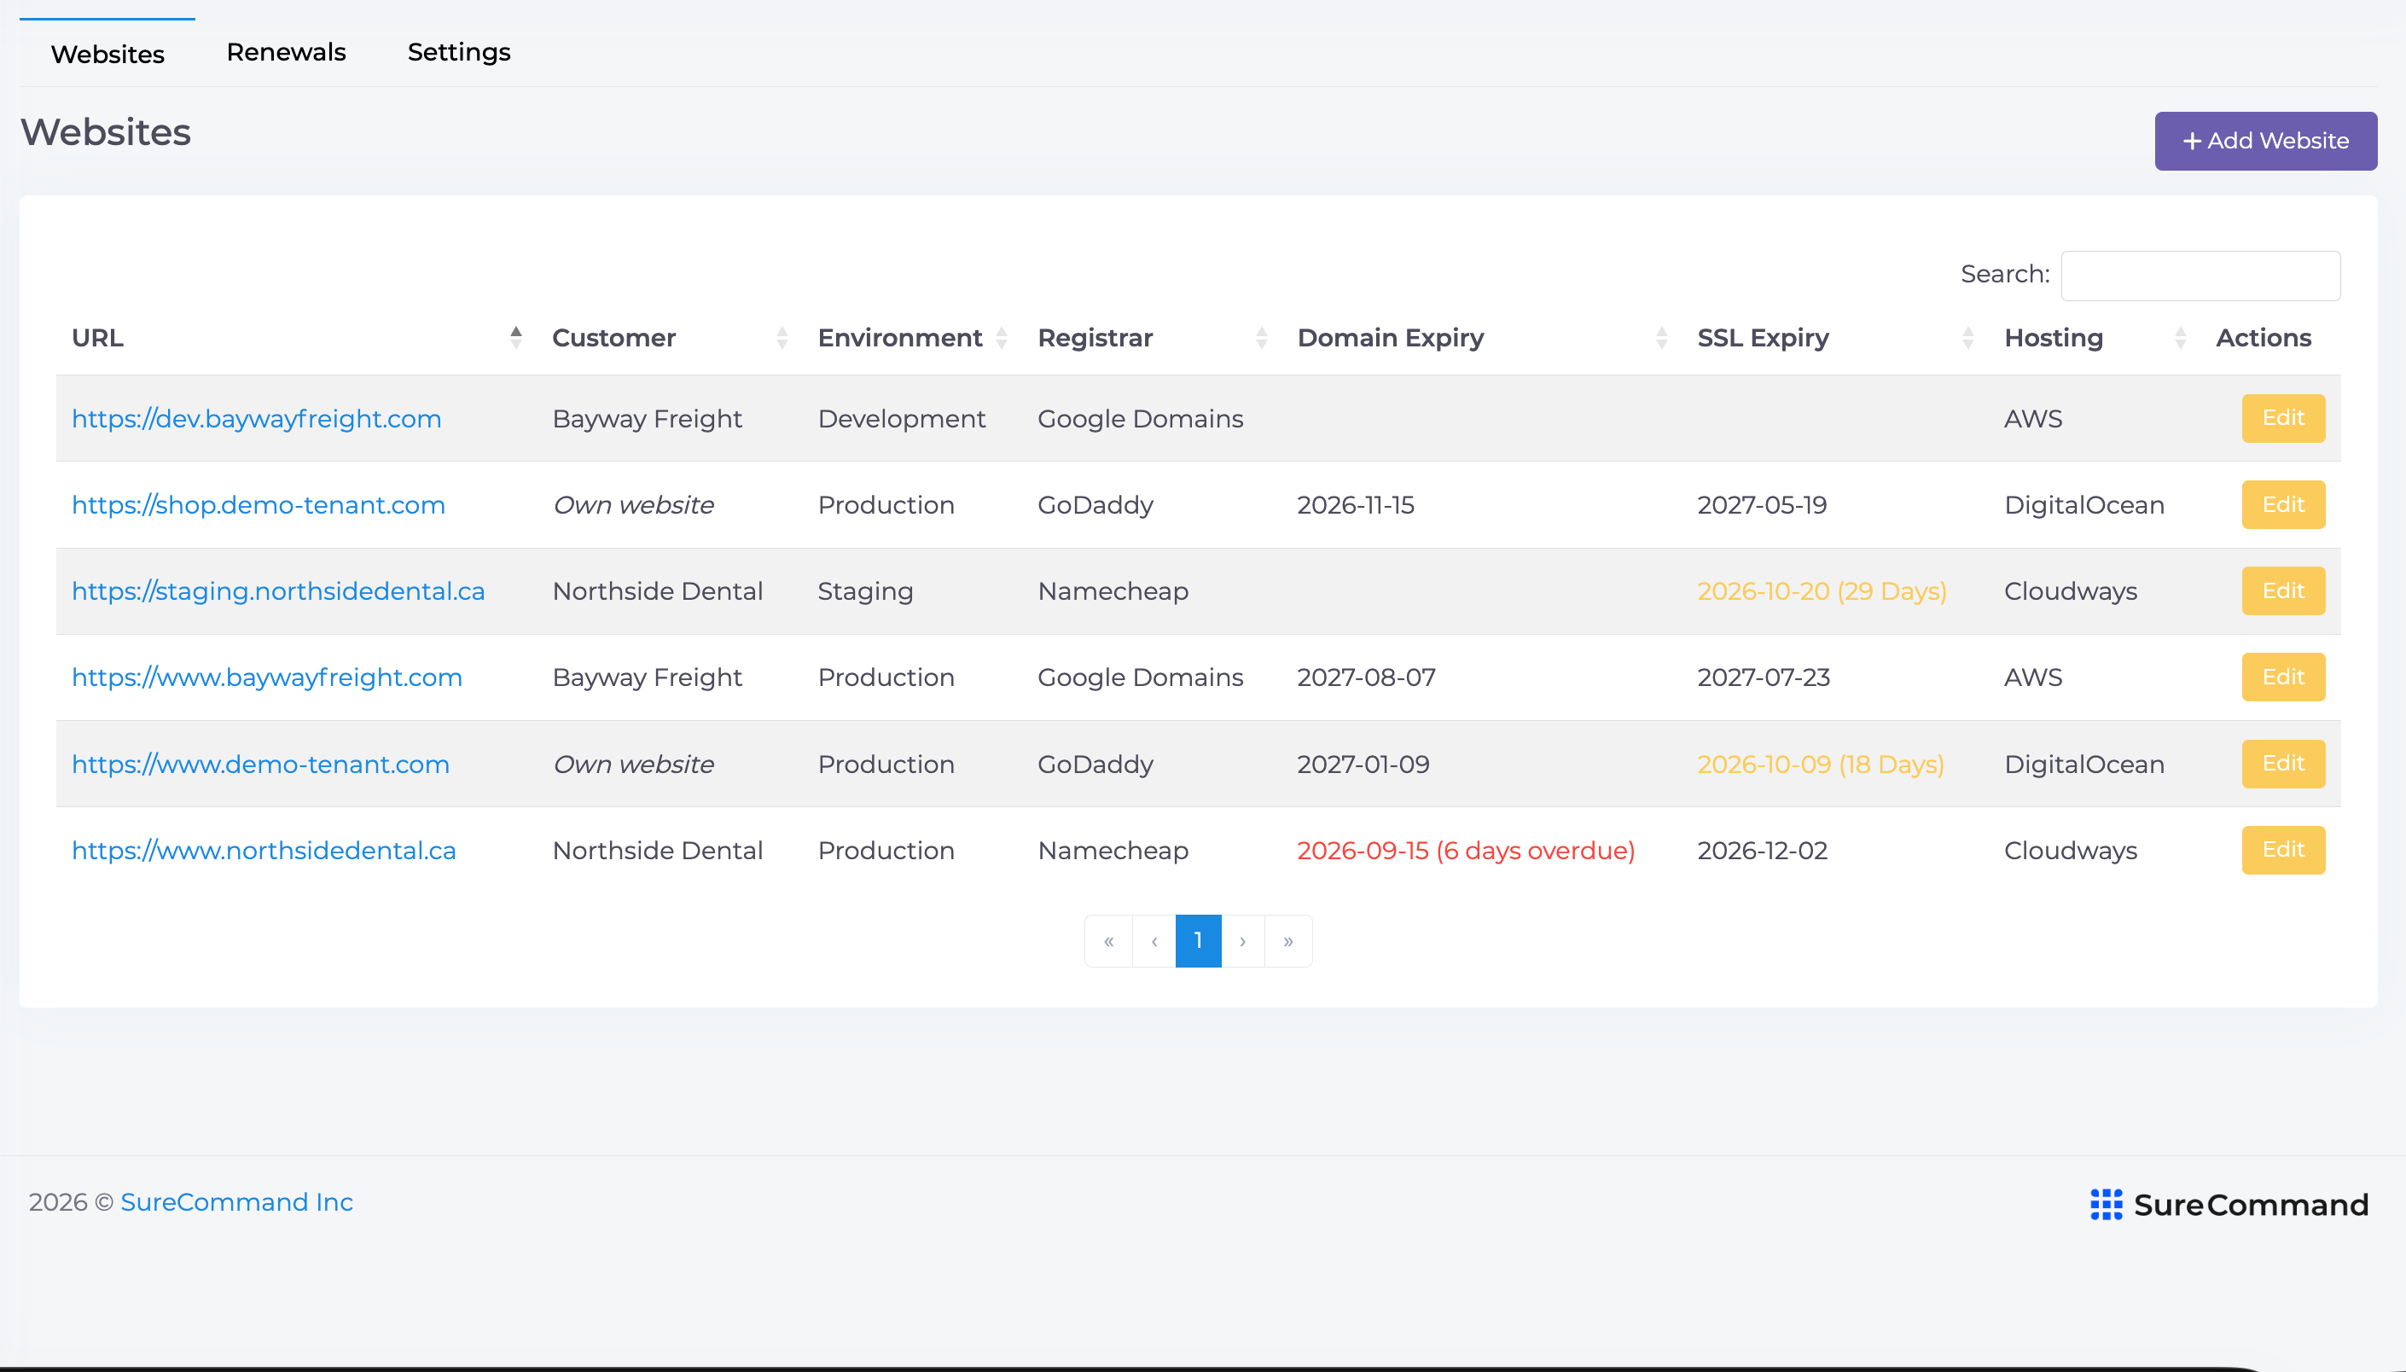Image resolution: width=2406 pixels, height=1372 pixels.
Task: Sort by Hosting column arrows
Action: point(2180,338)
